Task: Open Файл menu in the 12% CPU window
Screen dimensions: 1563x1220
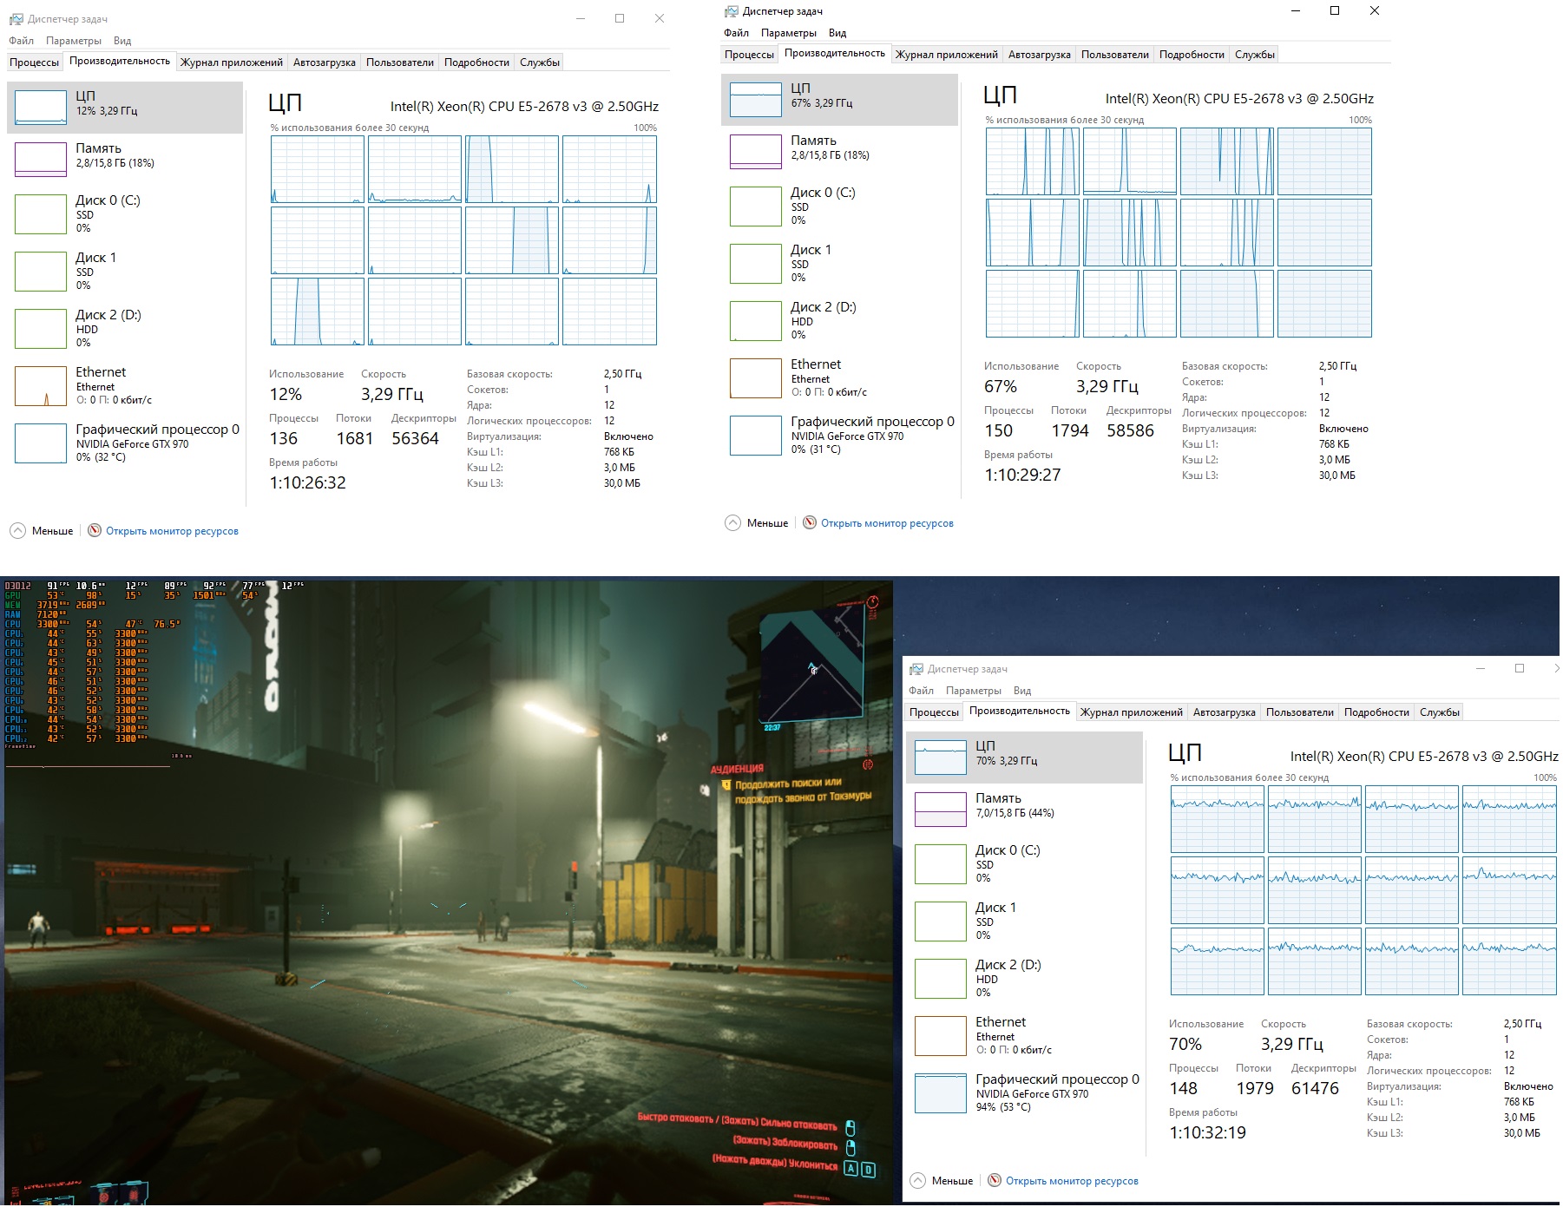Action: click(x=22, y=41)
